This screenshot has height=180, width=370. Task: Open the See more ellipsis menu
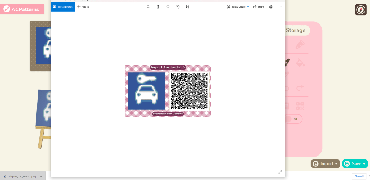[280, 7]
